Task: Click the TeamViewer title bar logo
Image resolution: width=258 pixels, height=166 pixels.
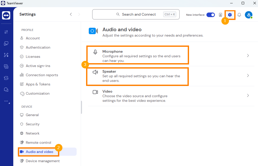Action: coord(3,3)
